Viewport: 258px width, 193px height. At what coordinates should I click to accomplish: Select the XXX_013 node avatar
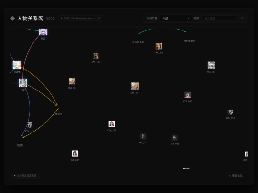(x=230, y=112)
